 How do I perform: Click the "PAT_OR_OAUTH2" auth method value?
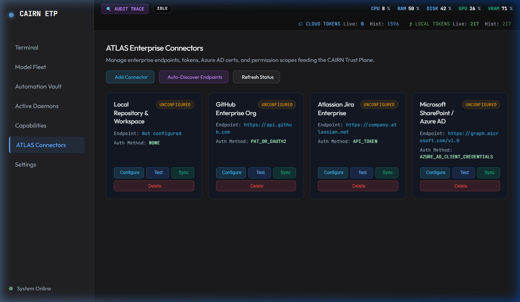(269, 141)
